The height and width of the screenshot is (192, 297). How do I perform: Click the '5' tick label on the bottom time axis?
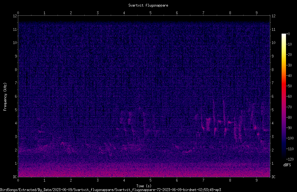150,180
